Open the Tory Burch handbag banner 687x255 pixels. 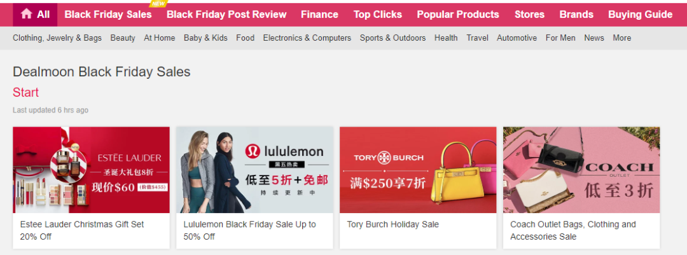point(418,170)
